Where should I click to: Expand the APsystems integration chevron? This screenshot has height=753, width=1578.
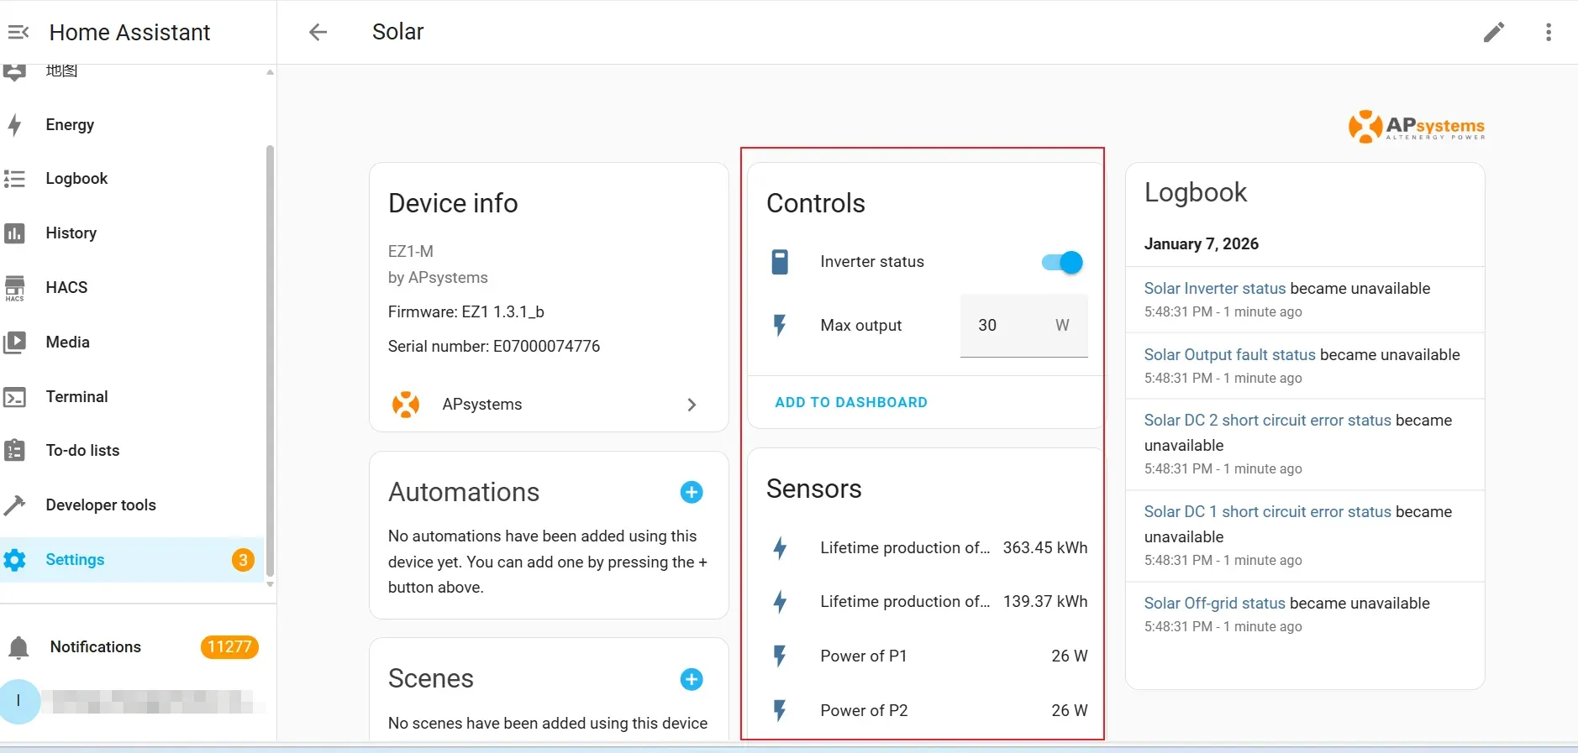click(x=692, y=405)
